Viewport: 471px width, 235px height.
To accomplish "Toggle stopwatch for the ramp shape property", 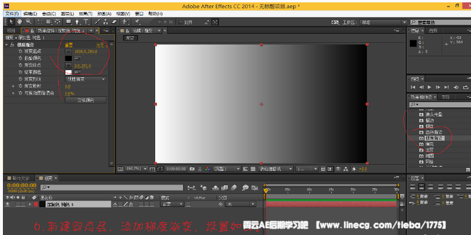I will [21, 79].
